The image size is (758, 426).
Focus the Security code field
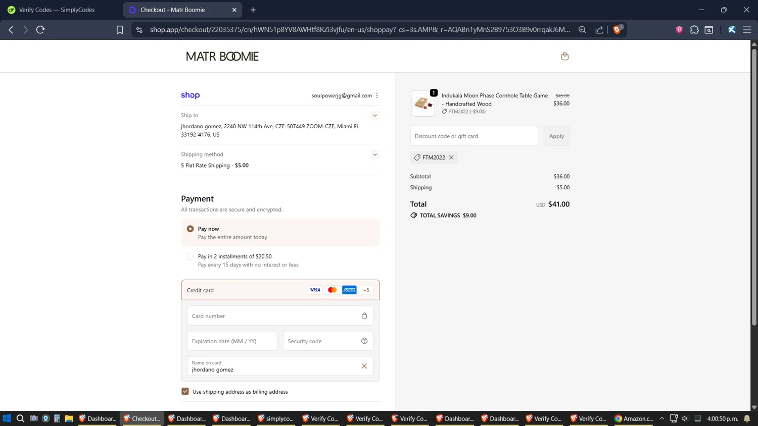point(328,341)
